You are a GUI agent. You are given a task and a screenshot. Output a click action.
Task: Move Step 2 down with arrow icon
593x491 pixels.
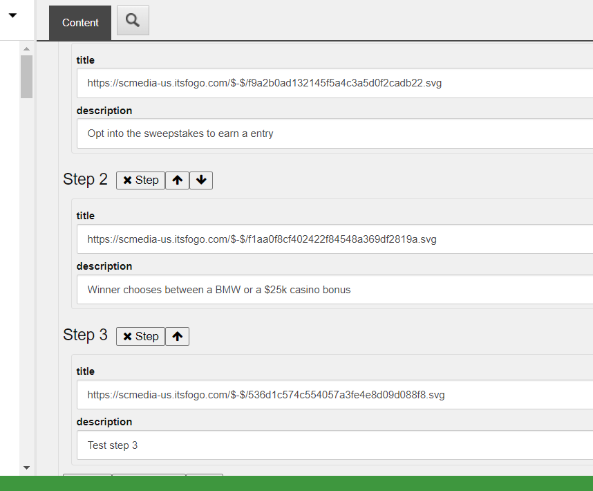tap(201, 180)
